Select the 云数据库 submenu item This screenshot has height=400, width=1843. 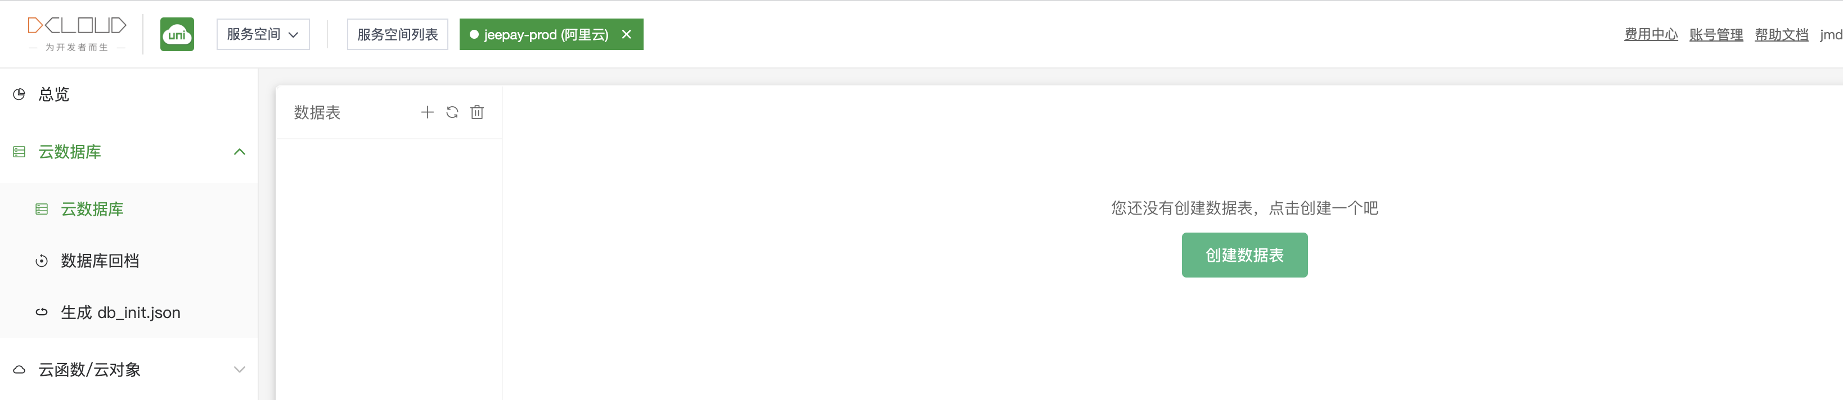point(92,210)
